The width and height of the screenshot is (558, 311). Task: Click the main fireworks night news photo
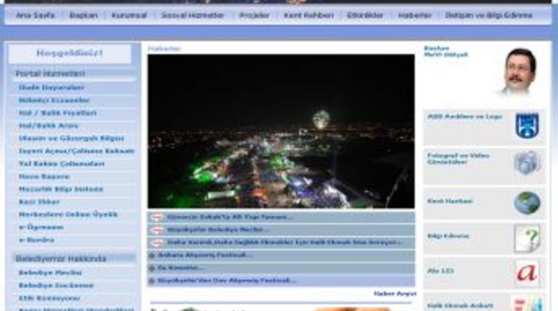click(x=281, y=131)
